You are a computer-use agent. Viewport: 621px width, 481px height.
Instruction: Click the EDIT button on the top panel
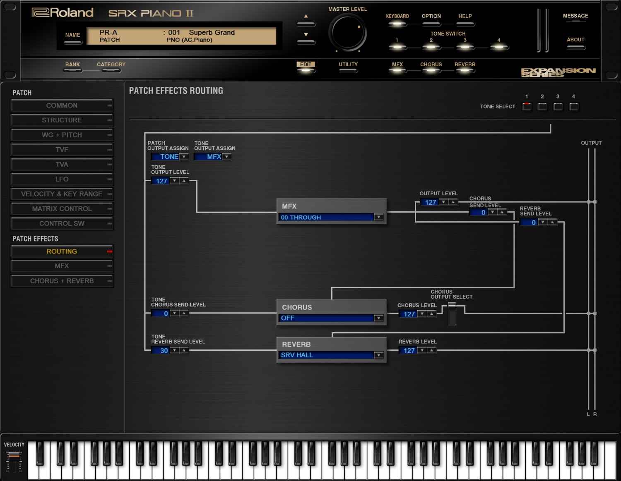(306, 67)
